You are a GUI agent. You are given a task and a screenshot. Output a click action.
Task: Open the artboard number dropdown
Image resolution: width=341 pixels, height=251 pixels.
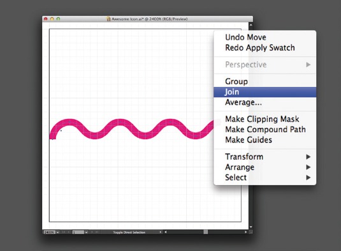point(86,232)
